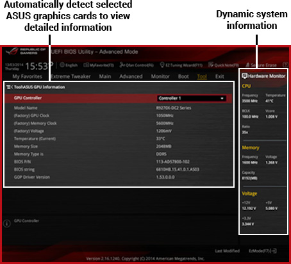Screen dimensions: 291x264
Task: Click the (Factory) GPU Clock row label
Action: point(31,115)
